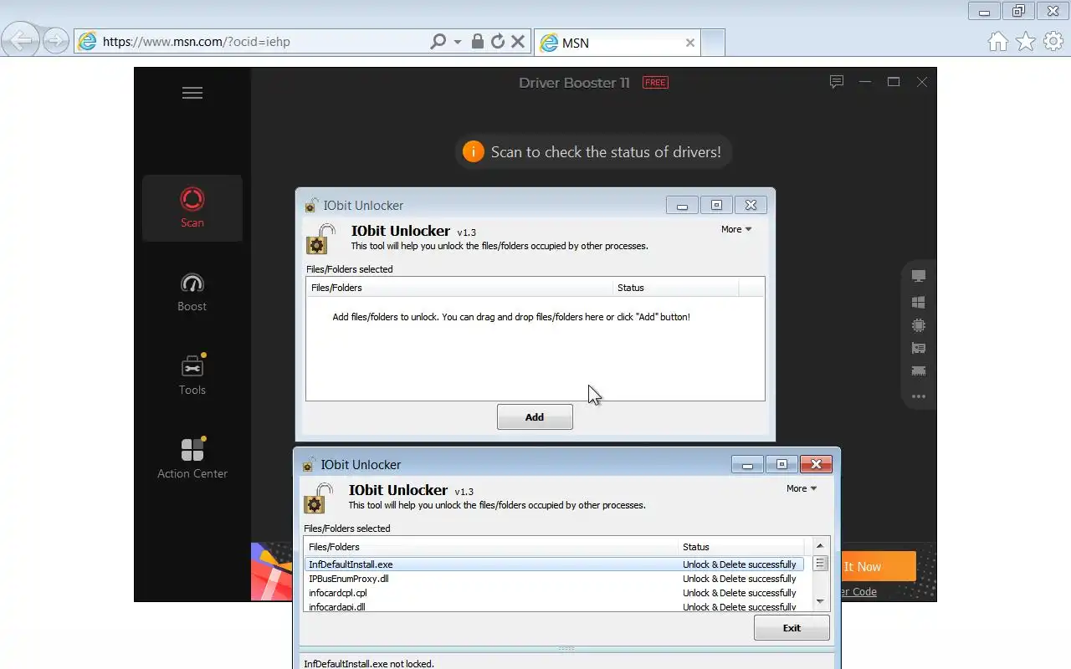Sort by Files/Folders column in upper Unlocker

[459, 288]
